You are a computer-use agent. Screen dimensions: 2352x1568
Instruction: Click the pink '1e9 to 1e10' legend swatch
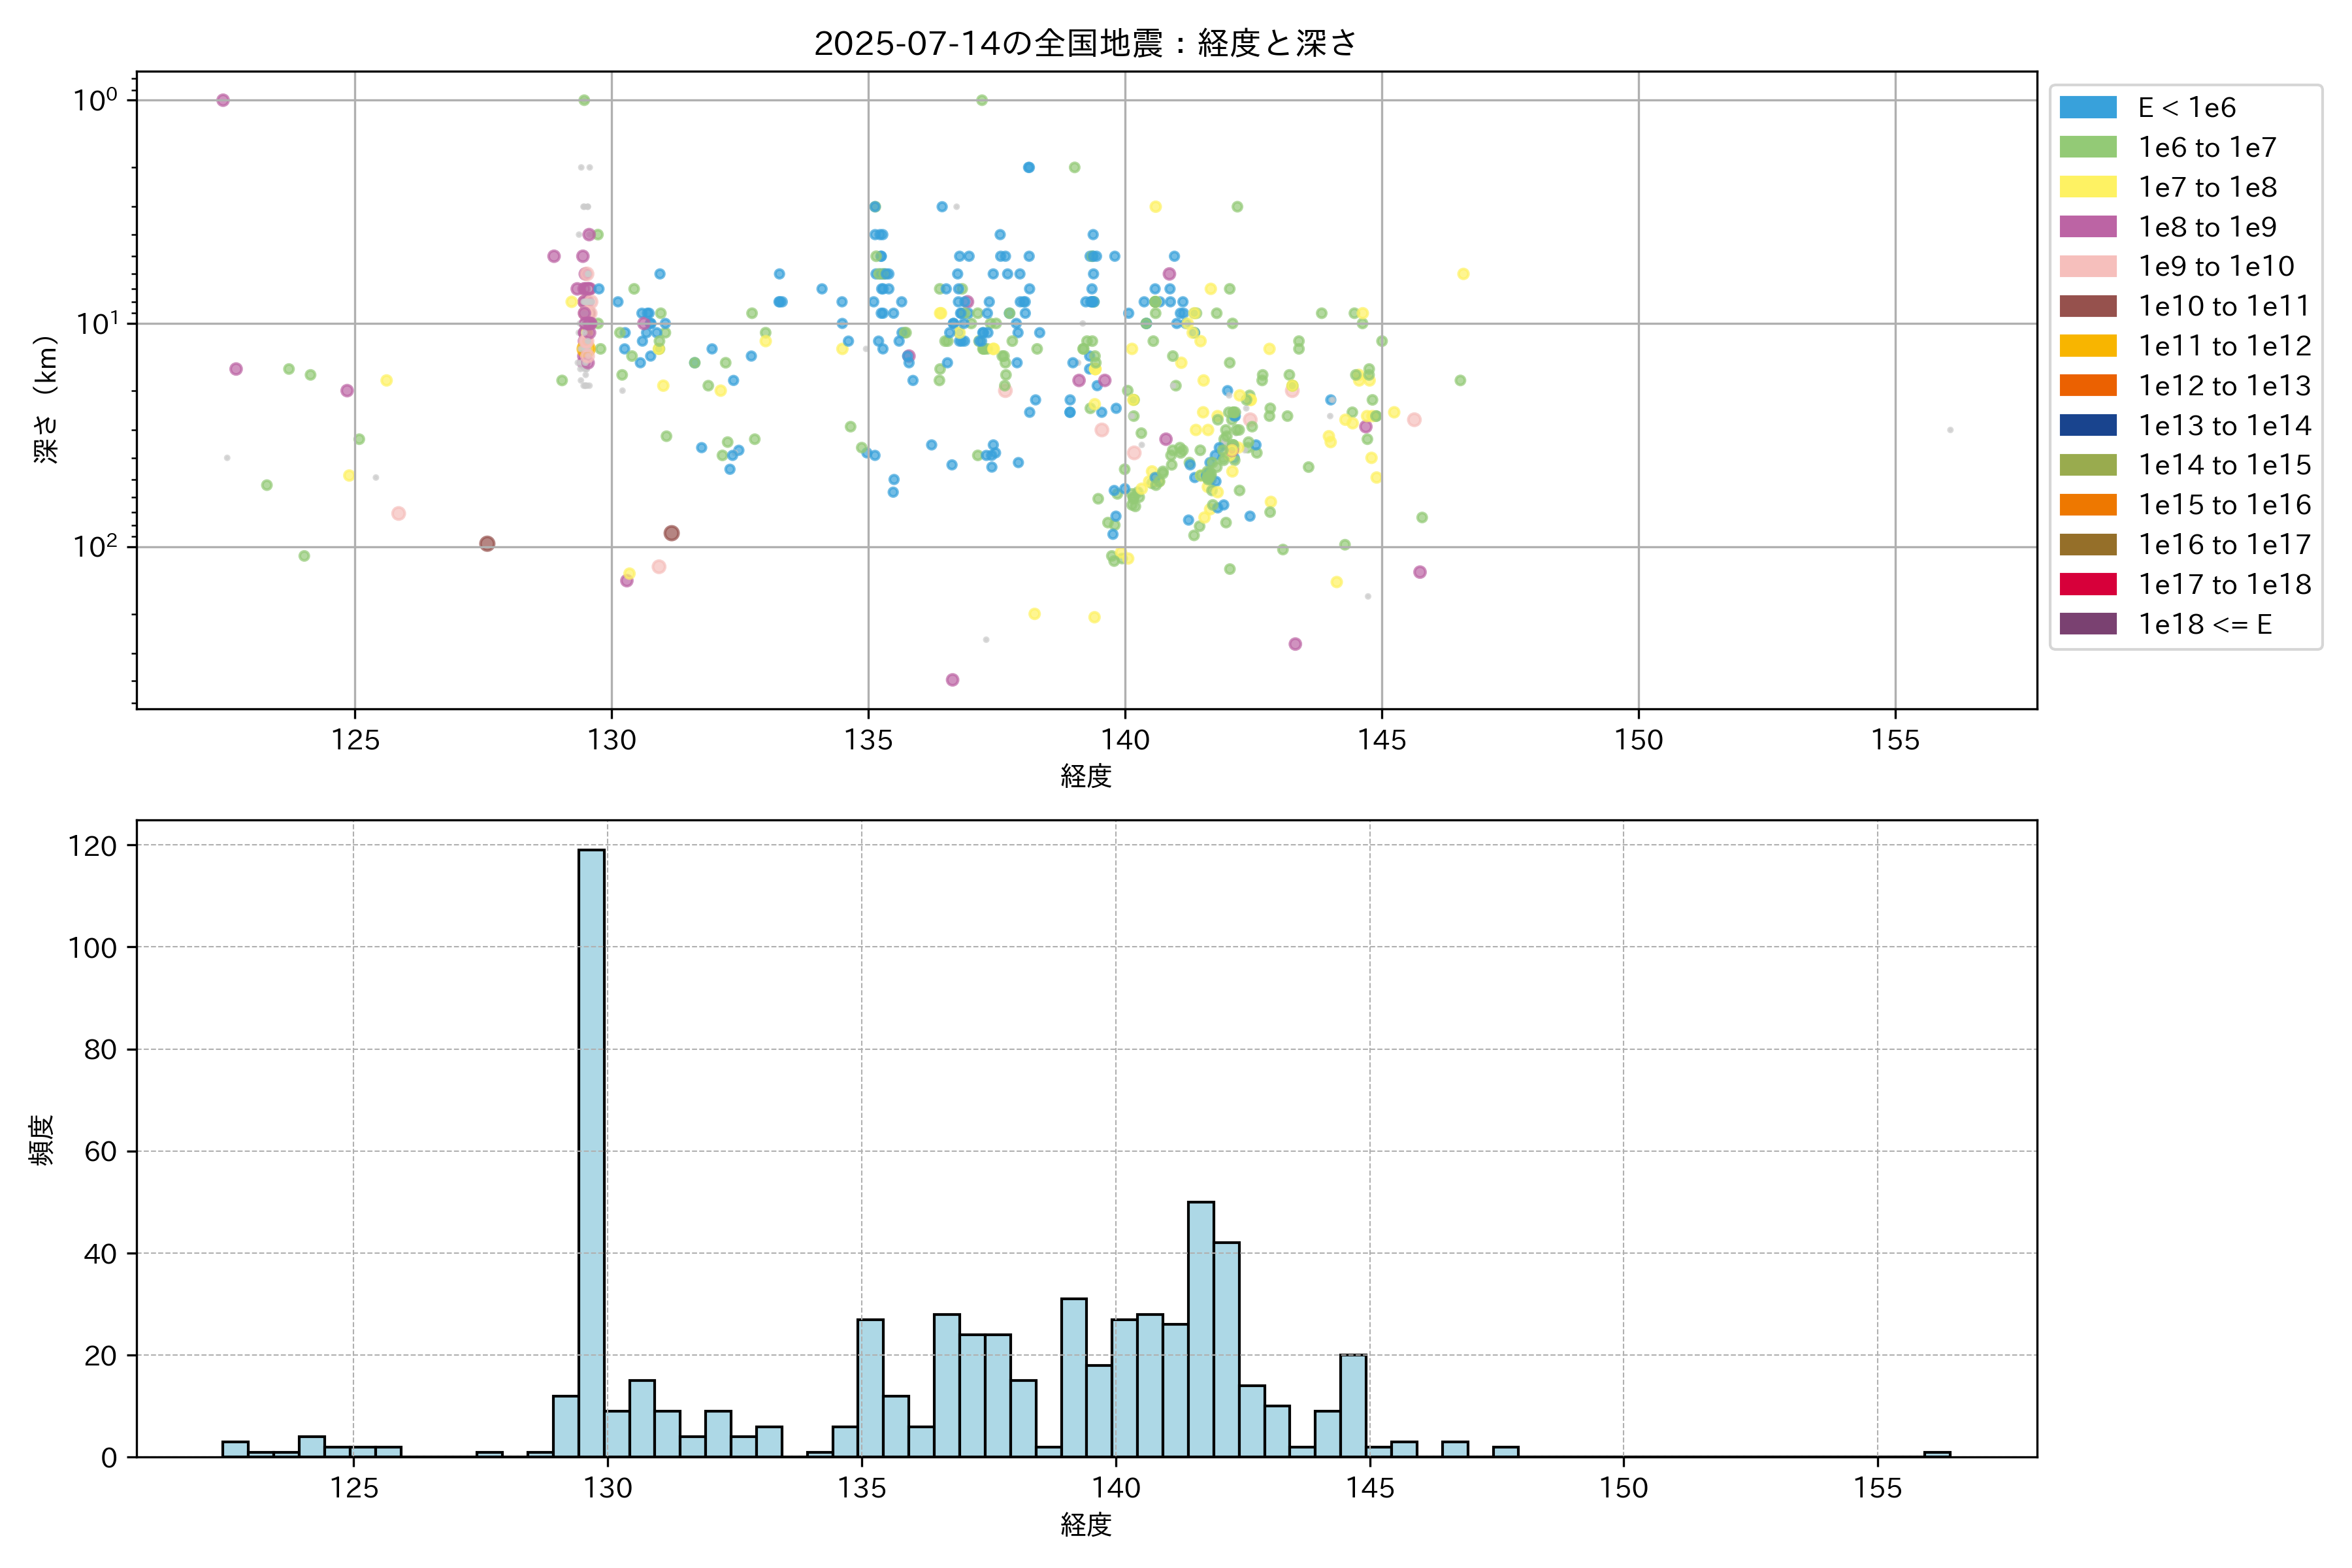click(2087, 266)
